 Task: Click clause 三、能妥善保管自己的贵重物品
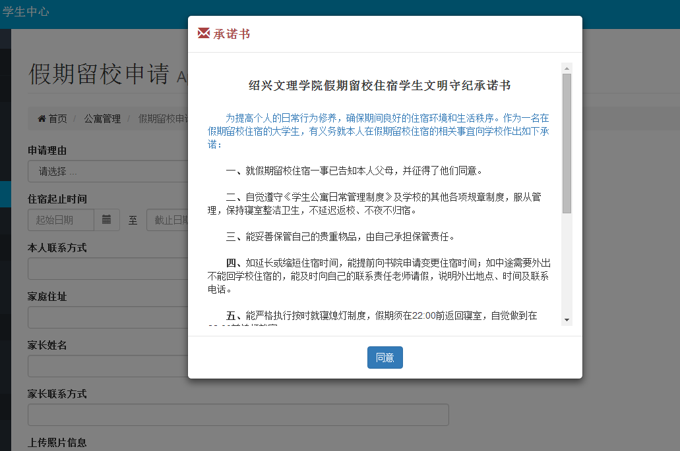pos(340,237)
